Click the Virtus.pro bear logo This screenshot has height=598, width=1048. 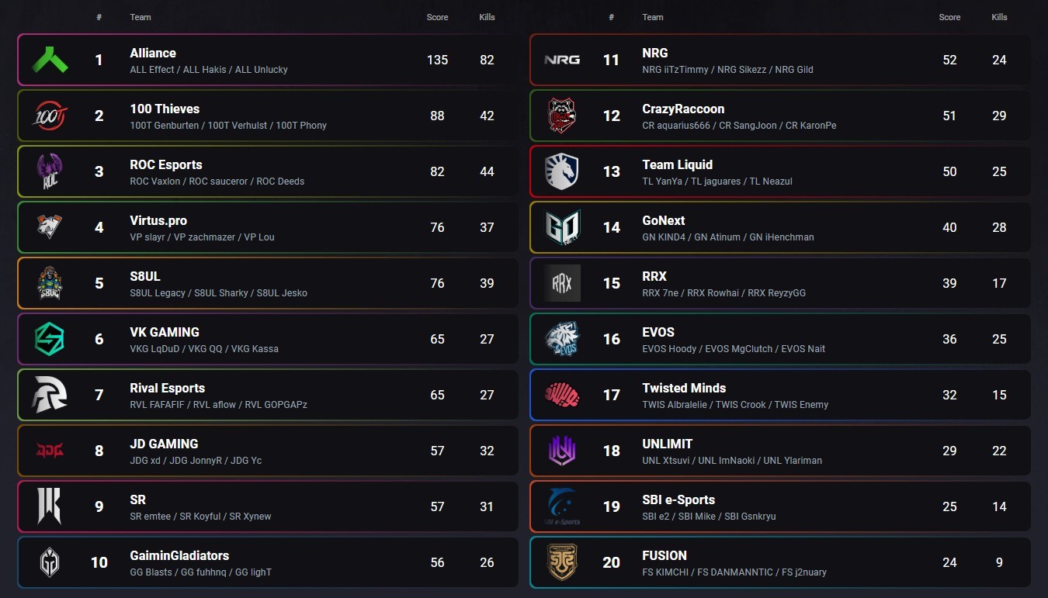coord(50,227)
